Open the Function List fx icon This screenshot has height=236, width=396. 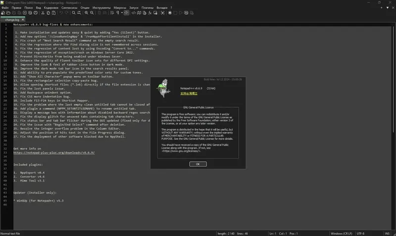[x=150, y=13]
